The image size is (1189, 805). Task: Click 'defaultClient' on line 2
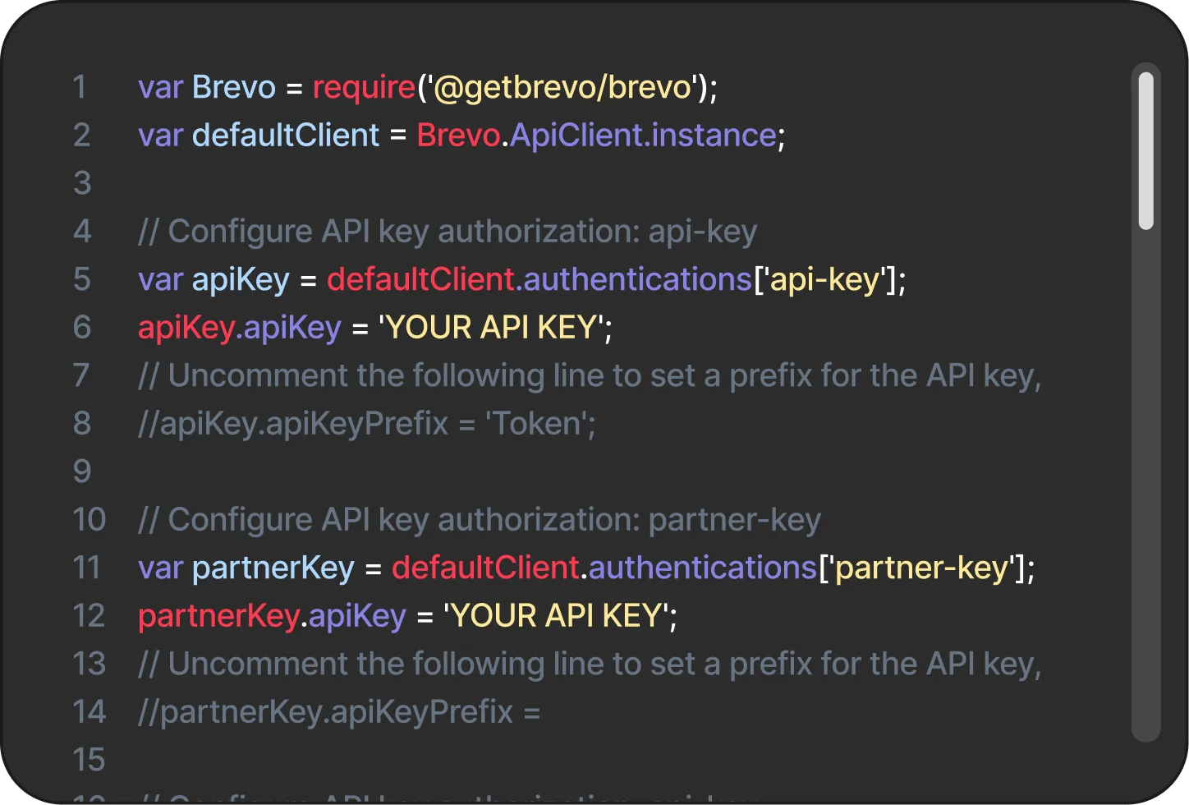tap(286, 136)
